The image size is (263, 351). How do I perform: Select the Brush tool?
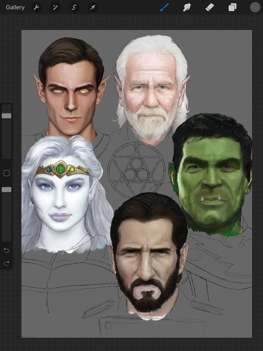click(164, 7)
